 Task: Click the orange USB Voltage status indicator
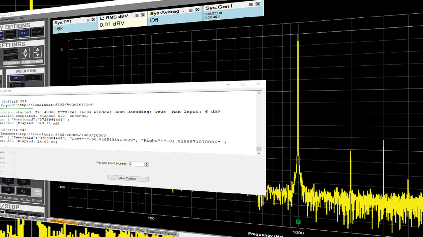63,222
